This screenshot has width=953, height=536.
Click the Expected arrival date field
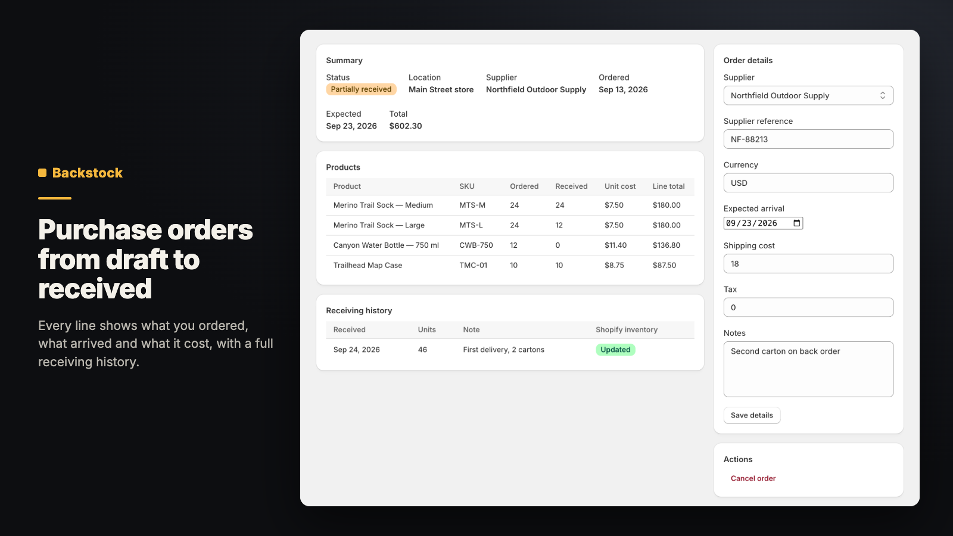point(763,223)
